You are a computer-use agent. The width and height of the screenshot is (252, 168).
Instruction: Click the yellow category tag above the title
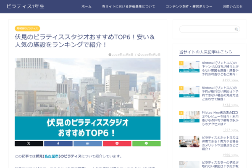coord(27,29)
